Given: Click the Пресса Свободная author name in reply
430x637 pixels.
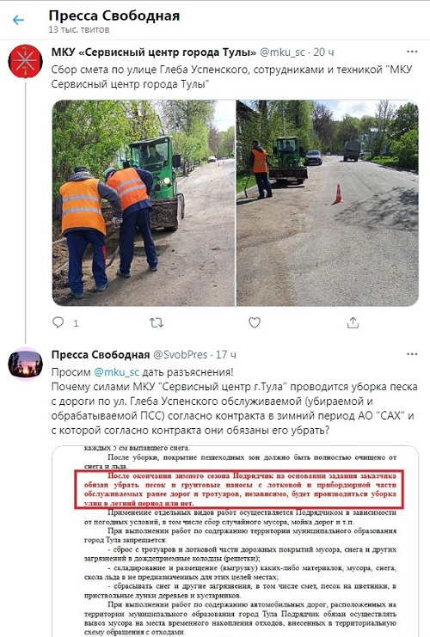Looking at the screenshot, I should pyautogui.click(x=101, y=355).
